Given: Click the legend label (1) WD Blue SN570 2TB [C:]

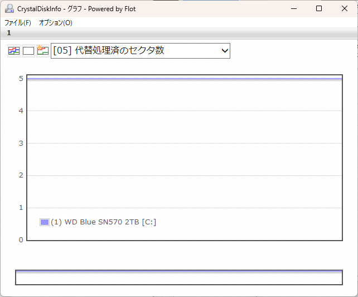Looking at the screenshot, I should pyautogui.click(x=103, y=222).
